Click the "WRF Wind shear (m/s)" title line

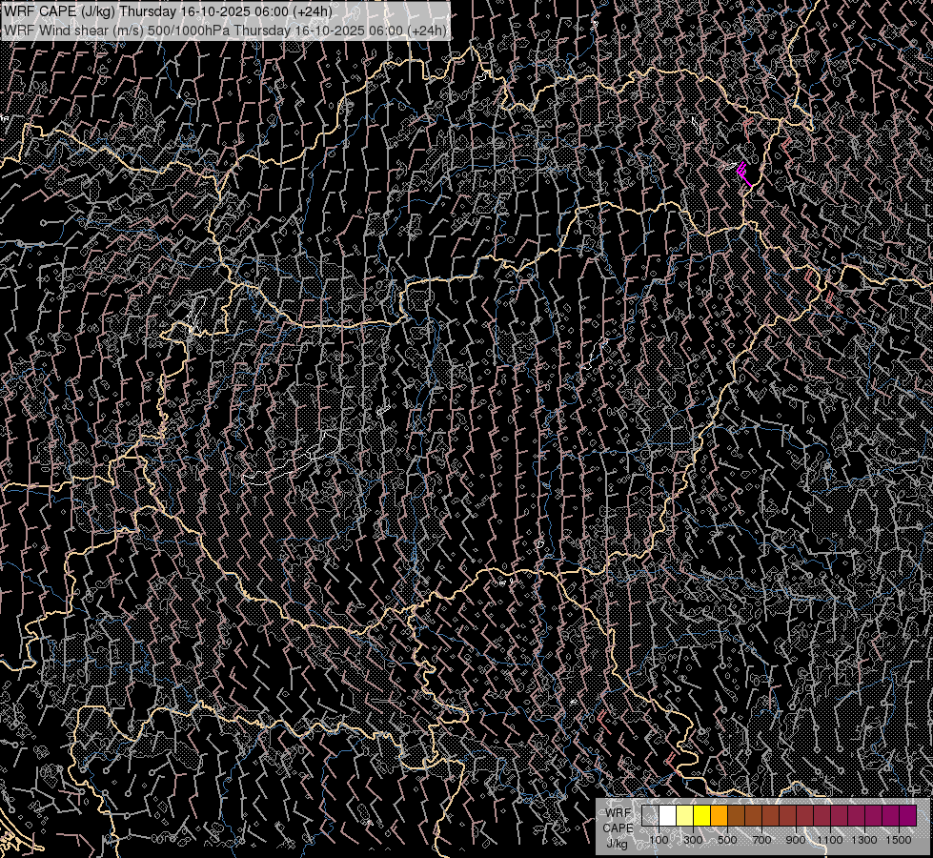pos(225,30)
